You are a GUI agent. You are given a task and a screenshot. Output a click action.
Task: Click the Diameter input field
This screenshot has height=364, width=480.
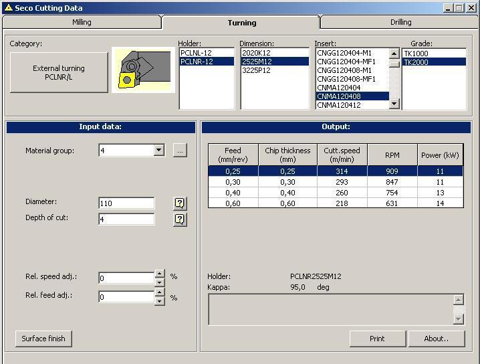click(126, 203)
